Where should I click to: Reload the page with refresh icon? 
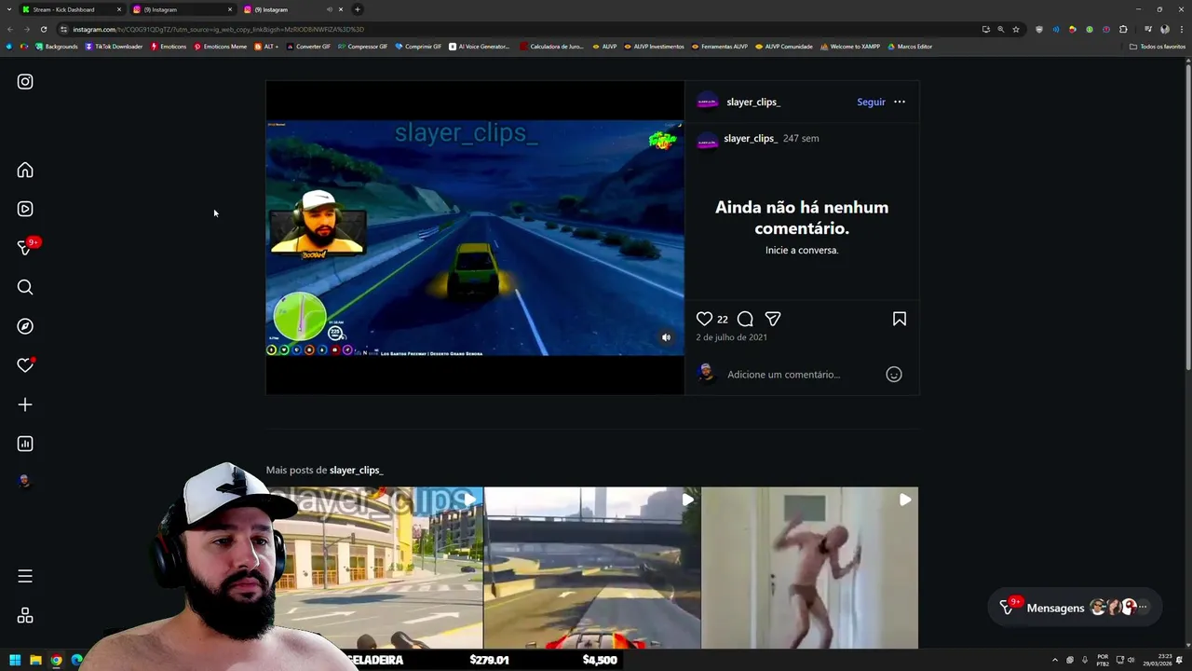[44, 29]
